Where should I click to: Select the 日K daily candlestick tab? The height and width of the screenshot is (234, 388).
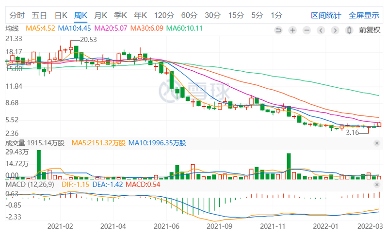(61, 16)
